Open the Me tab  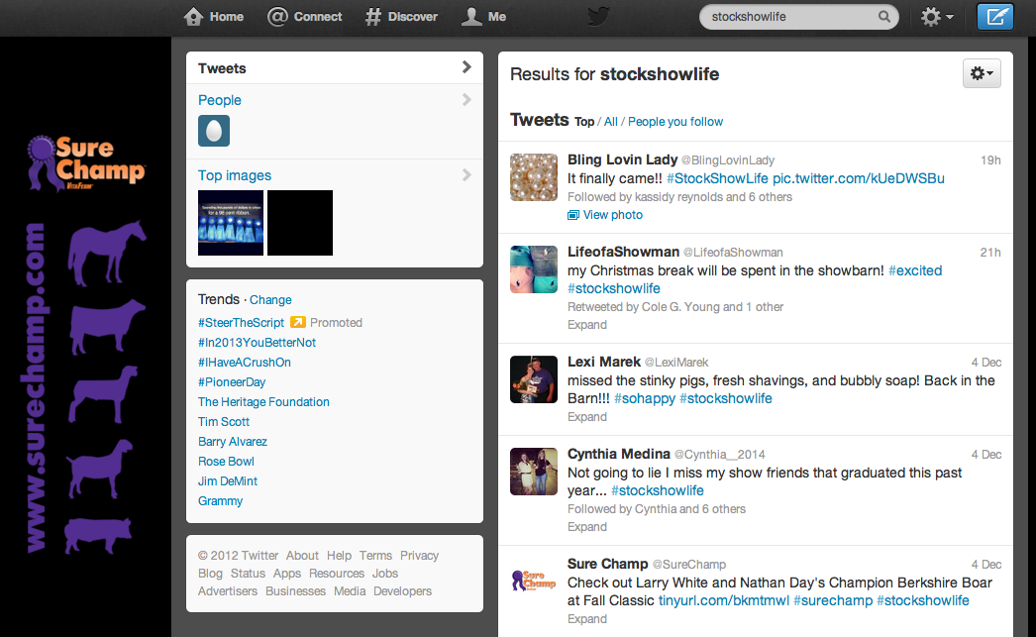(483, 17)
